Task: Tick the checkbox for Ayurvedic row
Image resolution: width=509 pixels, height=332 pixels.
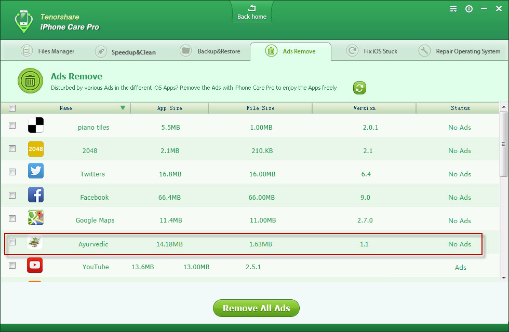Action: point(12,242)
